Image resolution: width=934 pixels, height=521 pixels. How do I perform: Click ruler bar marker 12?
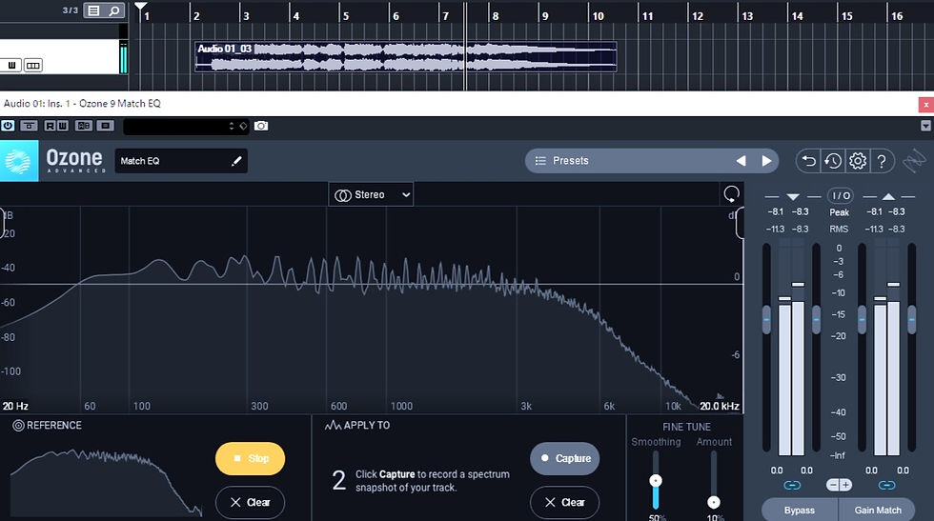697,16
